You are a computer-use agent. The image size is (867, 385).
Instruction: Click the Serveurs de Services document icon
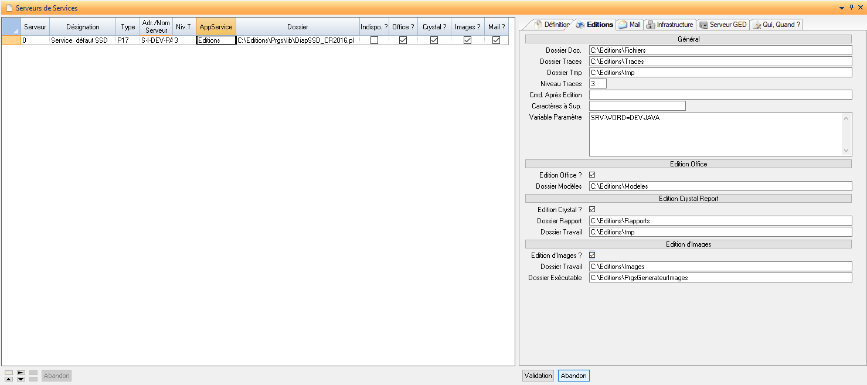tap(9, 8)
